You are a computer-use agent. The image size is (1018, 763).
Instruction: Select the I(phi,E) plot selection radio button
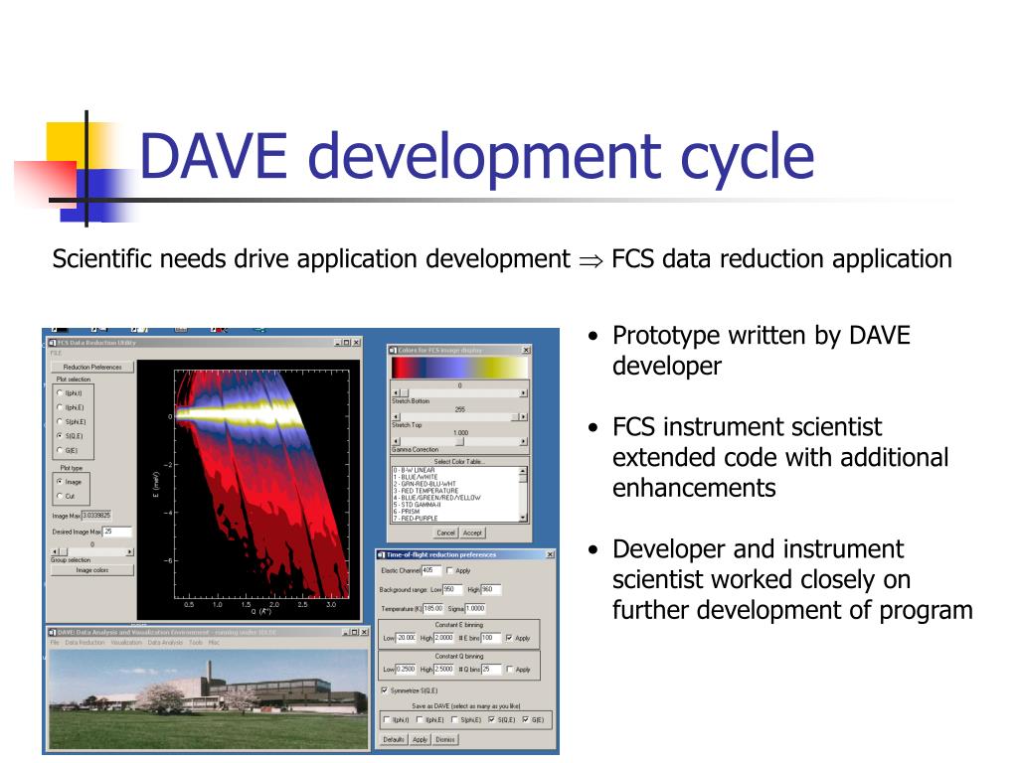click(x=60, y=407)
